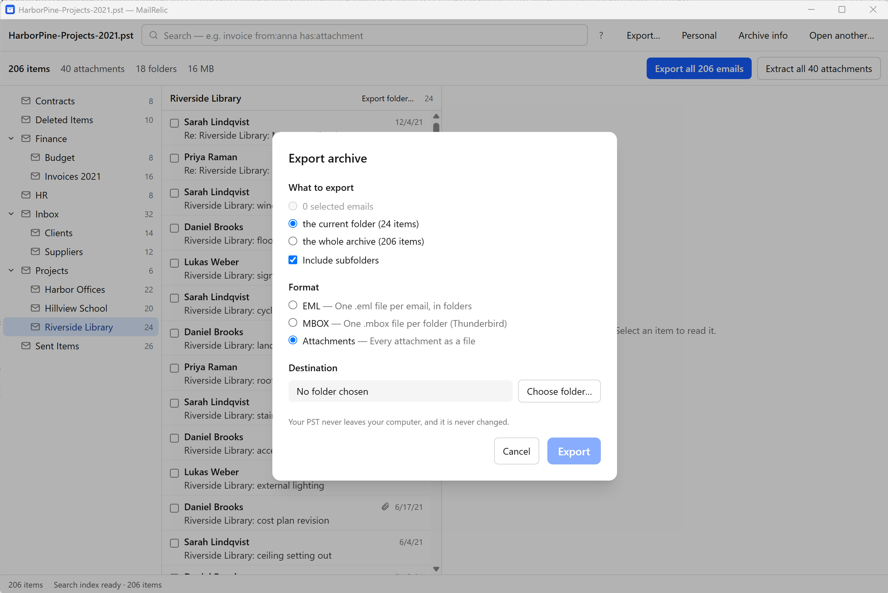Check the Lukas Weber external lighting email checkbox
This screenshot has height=593, width=888.
coord(174,473)
